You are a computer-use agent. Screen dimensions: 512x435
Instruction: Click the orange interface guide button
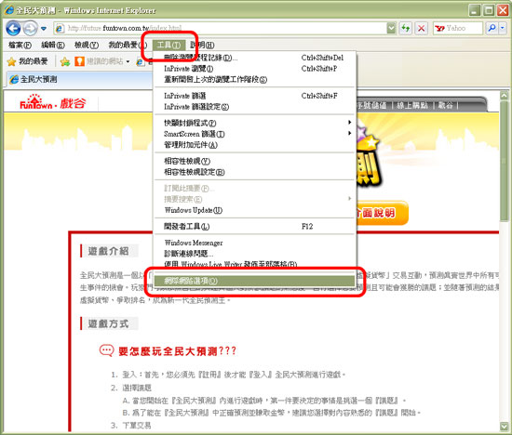(x=382, y=213)
